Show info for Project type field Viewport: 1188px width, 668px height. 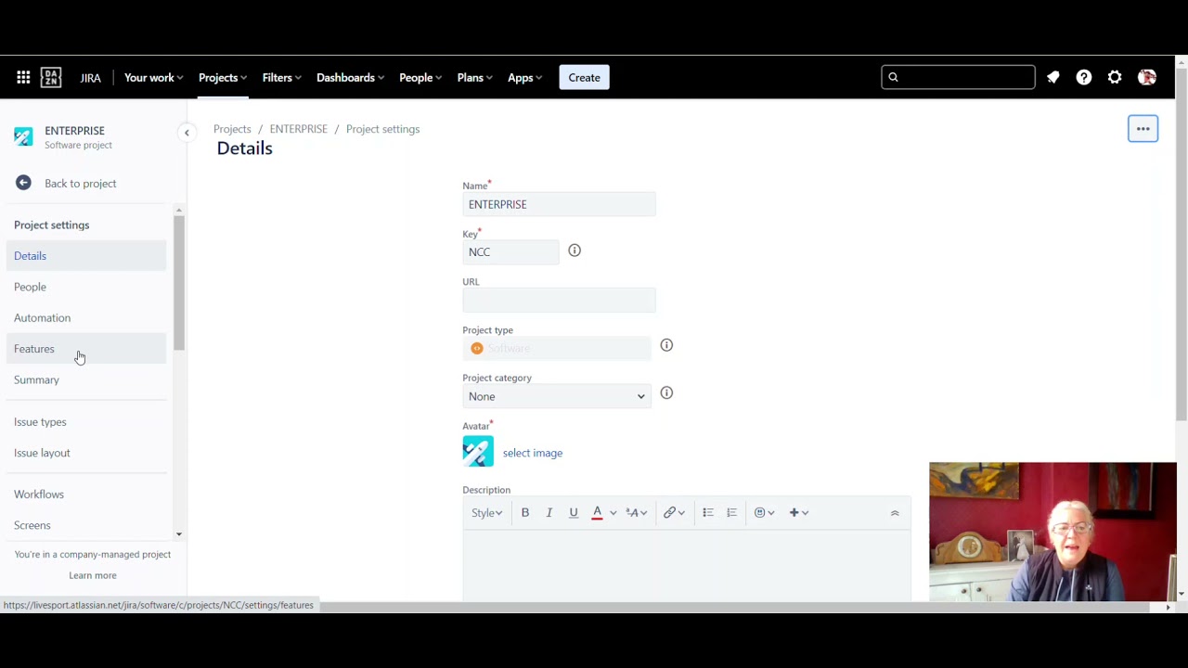pyautogui.click(x=666, y=345)
